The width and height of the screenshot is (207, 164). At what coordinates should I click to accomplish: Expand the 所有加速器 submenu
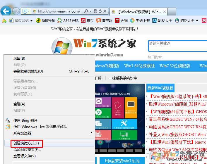[x=49, y=133]
